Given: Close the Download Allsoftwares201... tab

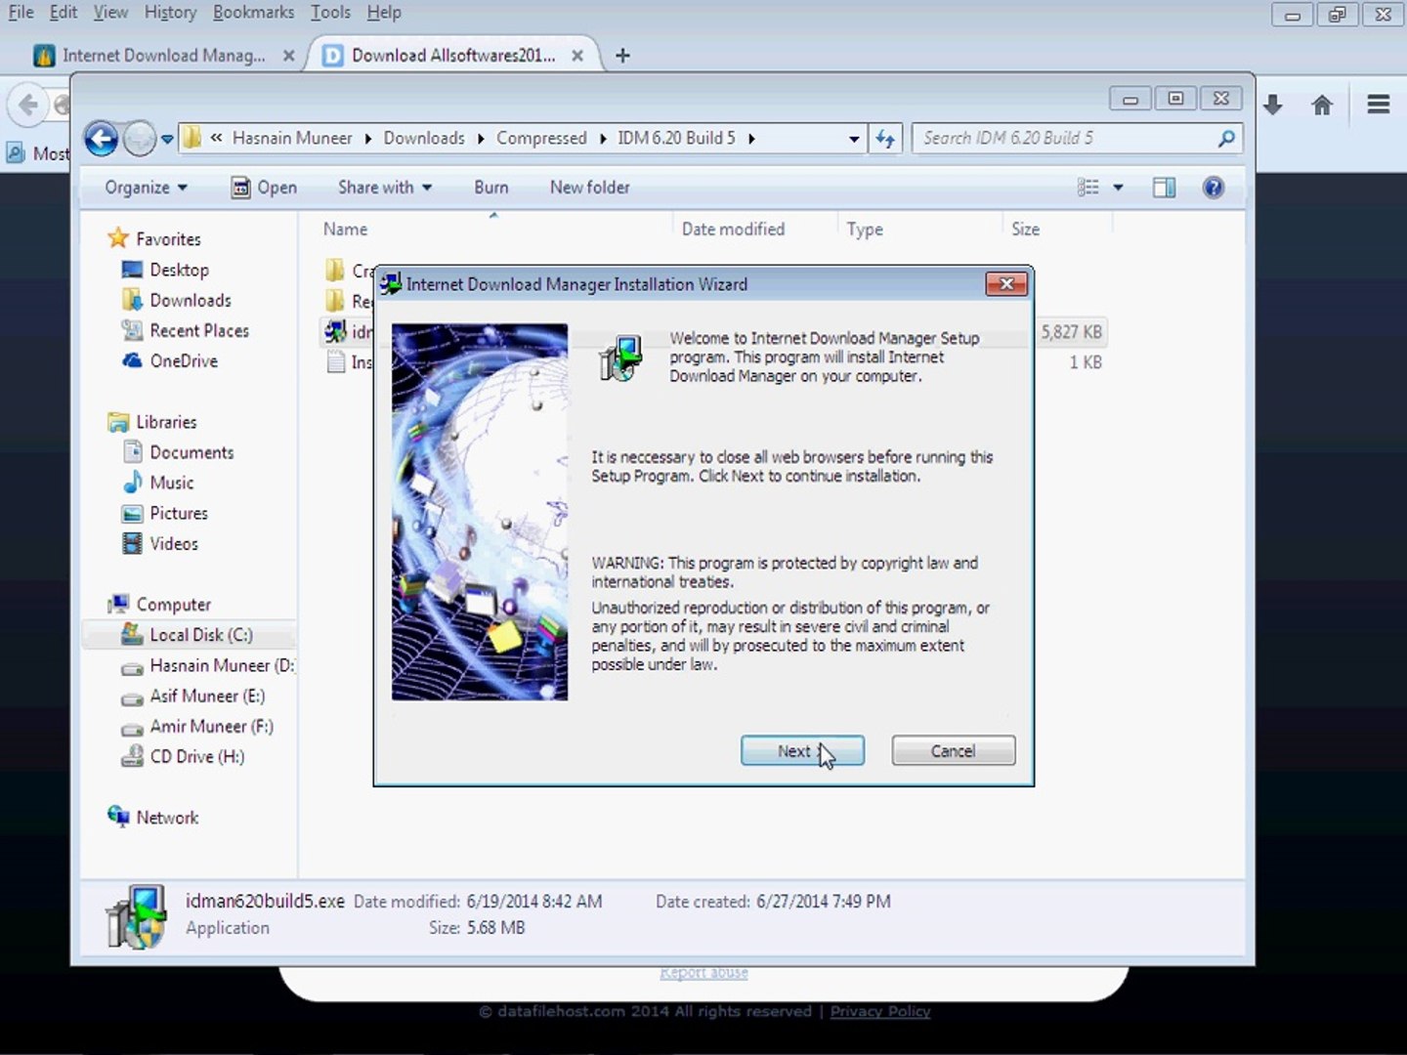Looking at the screenshot, I should 577,56.
